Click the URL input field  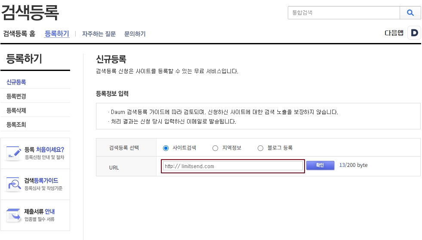click(x=232, y=166)
